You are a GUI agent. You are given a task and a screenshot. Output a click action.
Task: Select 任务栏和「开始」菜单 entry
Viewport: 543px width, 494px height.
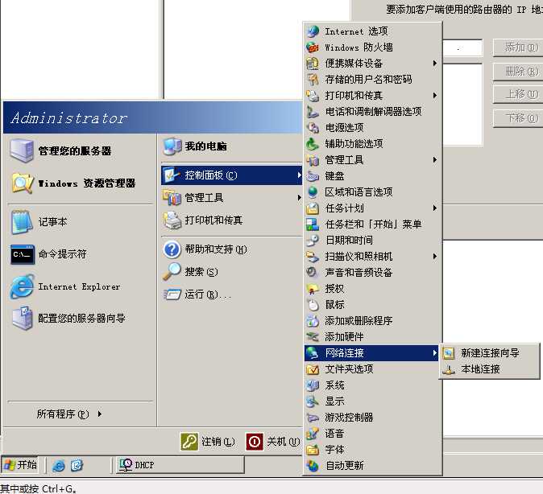[x=372, y=224]
